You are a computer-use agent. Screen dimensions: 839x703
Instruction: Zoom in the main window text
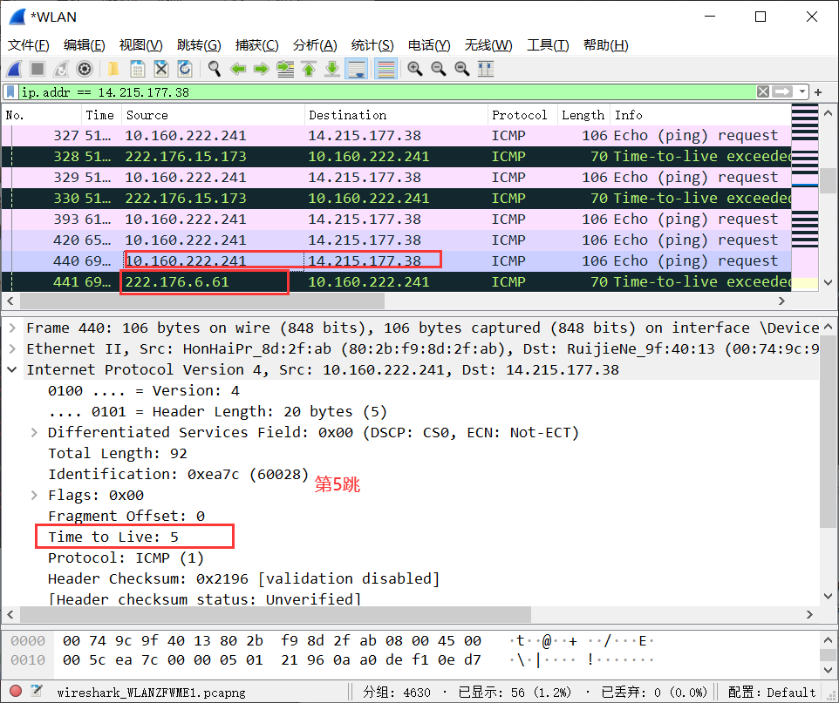[x=414, y=69]
